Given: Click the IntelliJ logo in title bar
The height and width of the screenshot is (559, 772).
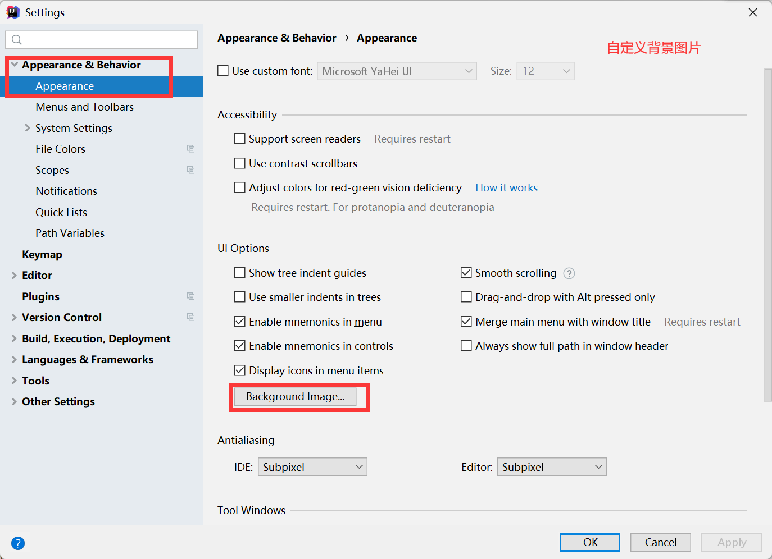Looking at the screenshot, I should tap(12, 12).
